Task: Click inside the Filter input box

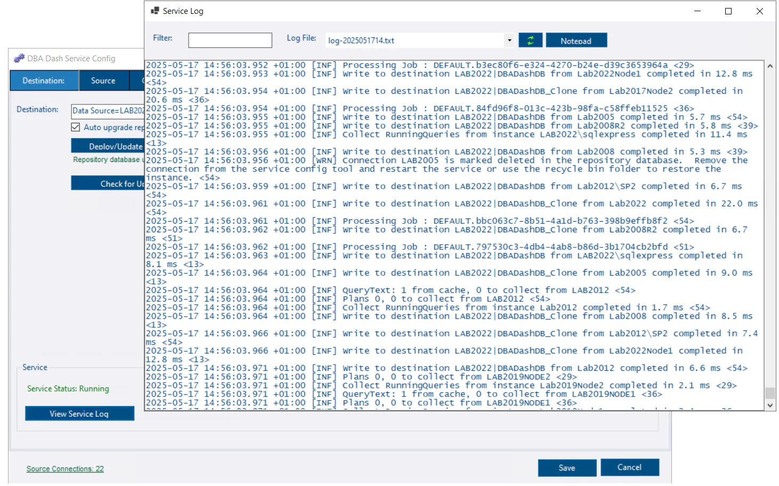Action: [230, 40]
